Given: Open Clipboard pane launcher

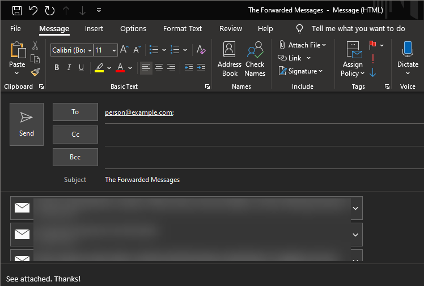Looking at the screenshot, I should click(41, 86).
